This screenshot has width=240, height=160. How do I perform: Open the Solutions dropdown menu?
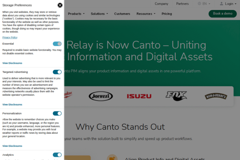pyautogui.click(x=99, y=14)
